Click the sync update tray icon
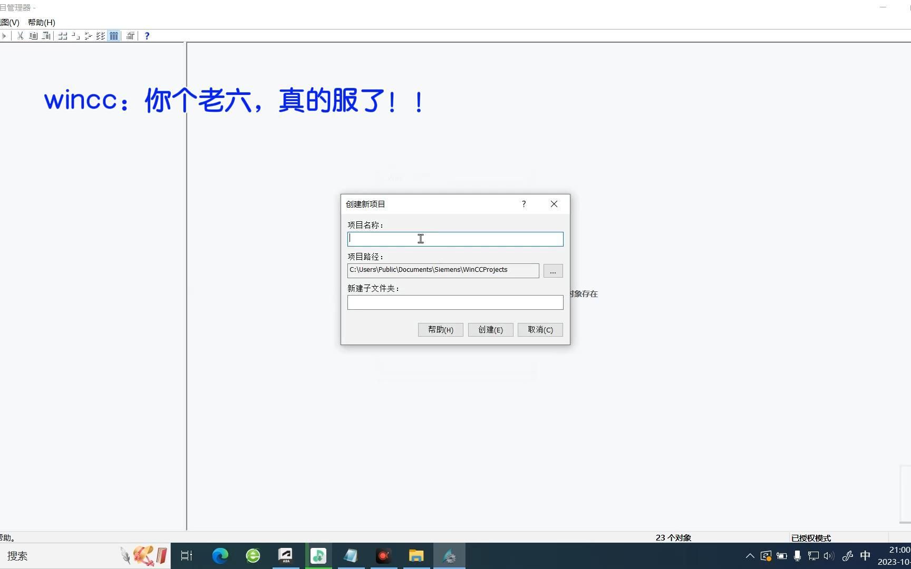The height and width of the screenshot is (569, 911). click(766, 556)
